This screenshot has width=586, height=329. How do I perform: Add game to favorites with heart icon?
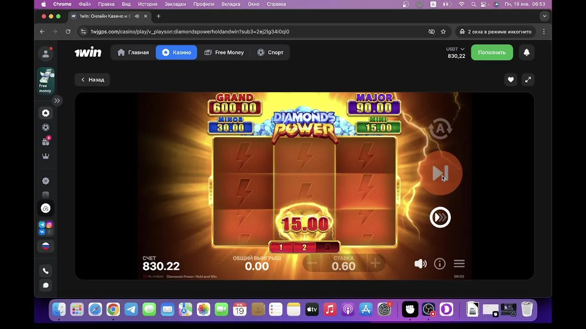tap(510, 80)
